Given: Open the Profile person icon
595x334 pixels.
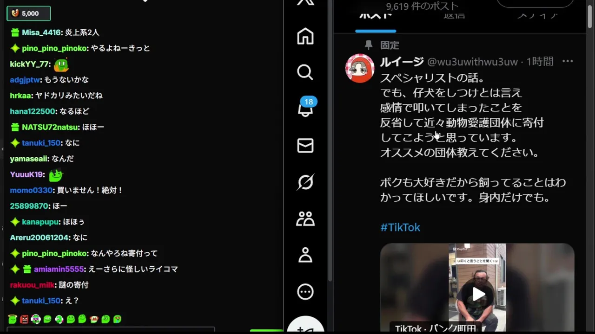Looking at the screenshot, I should 305,255.
